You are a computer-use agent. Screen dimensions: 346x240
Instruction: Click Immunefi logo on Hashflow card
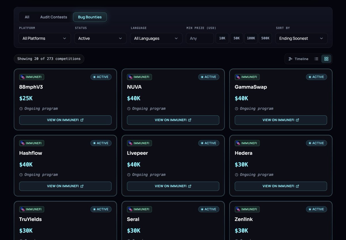tap(22, 143)
